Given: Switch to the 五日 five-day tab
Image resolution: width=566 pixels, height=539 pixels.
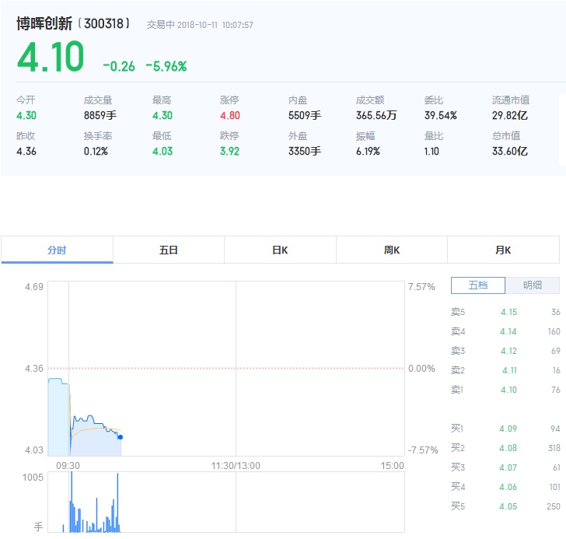Looking at the screenshot, I should (169, 250).
